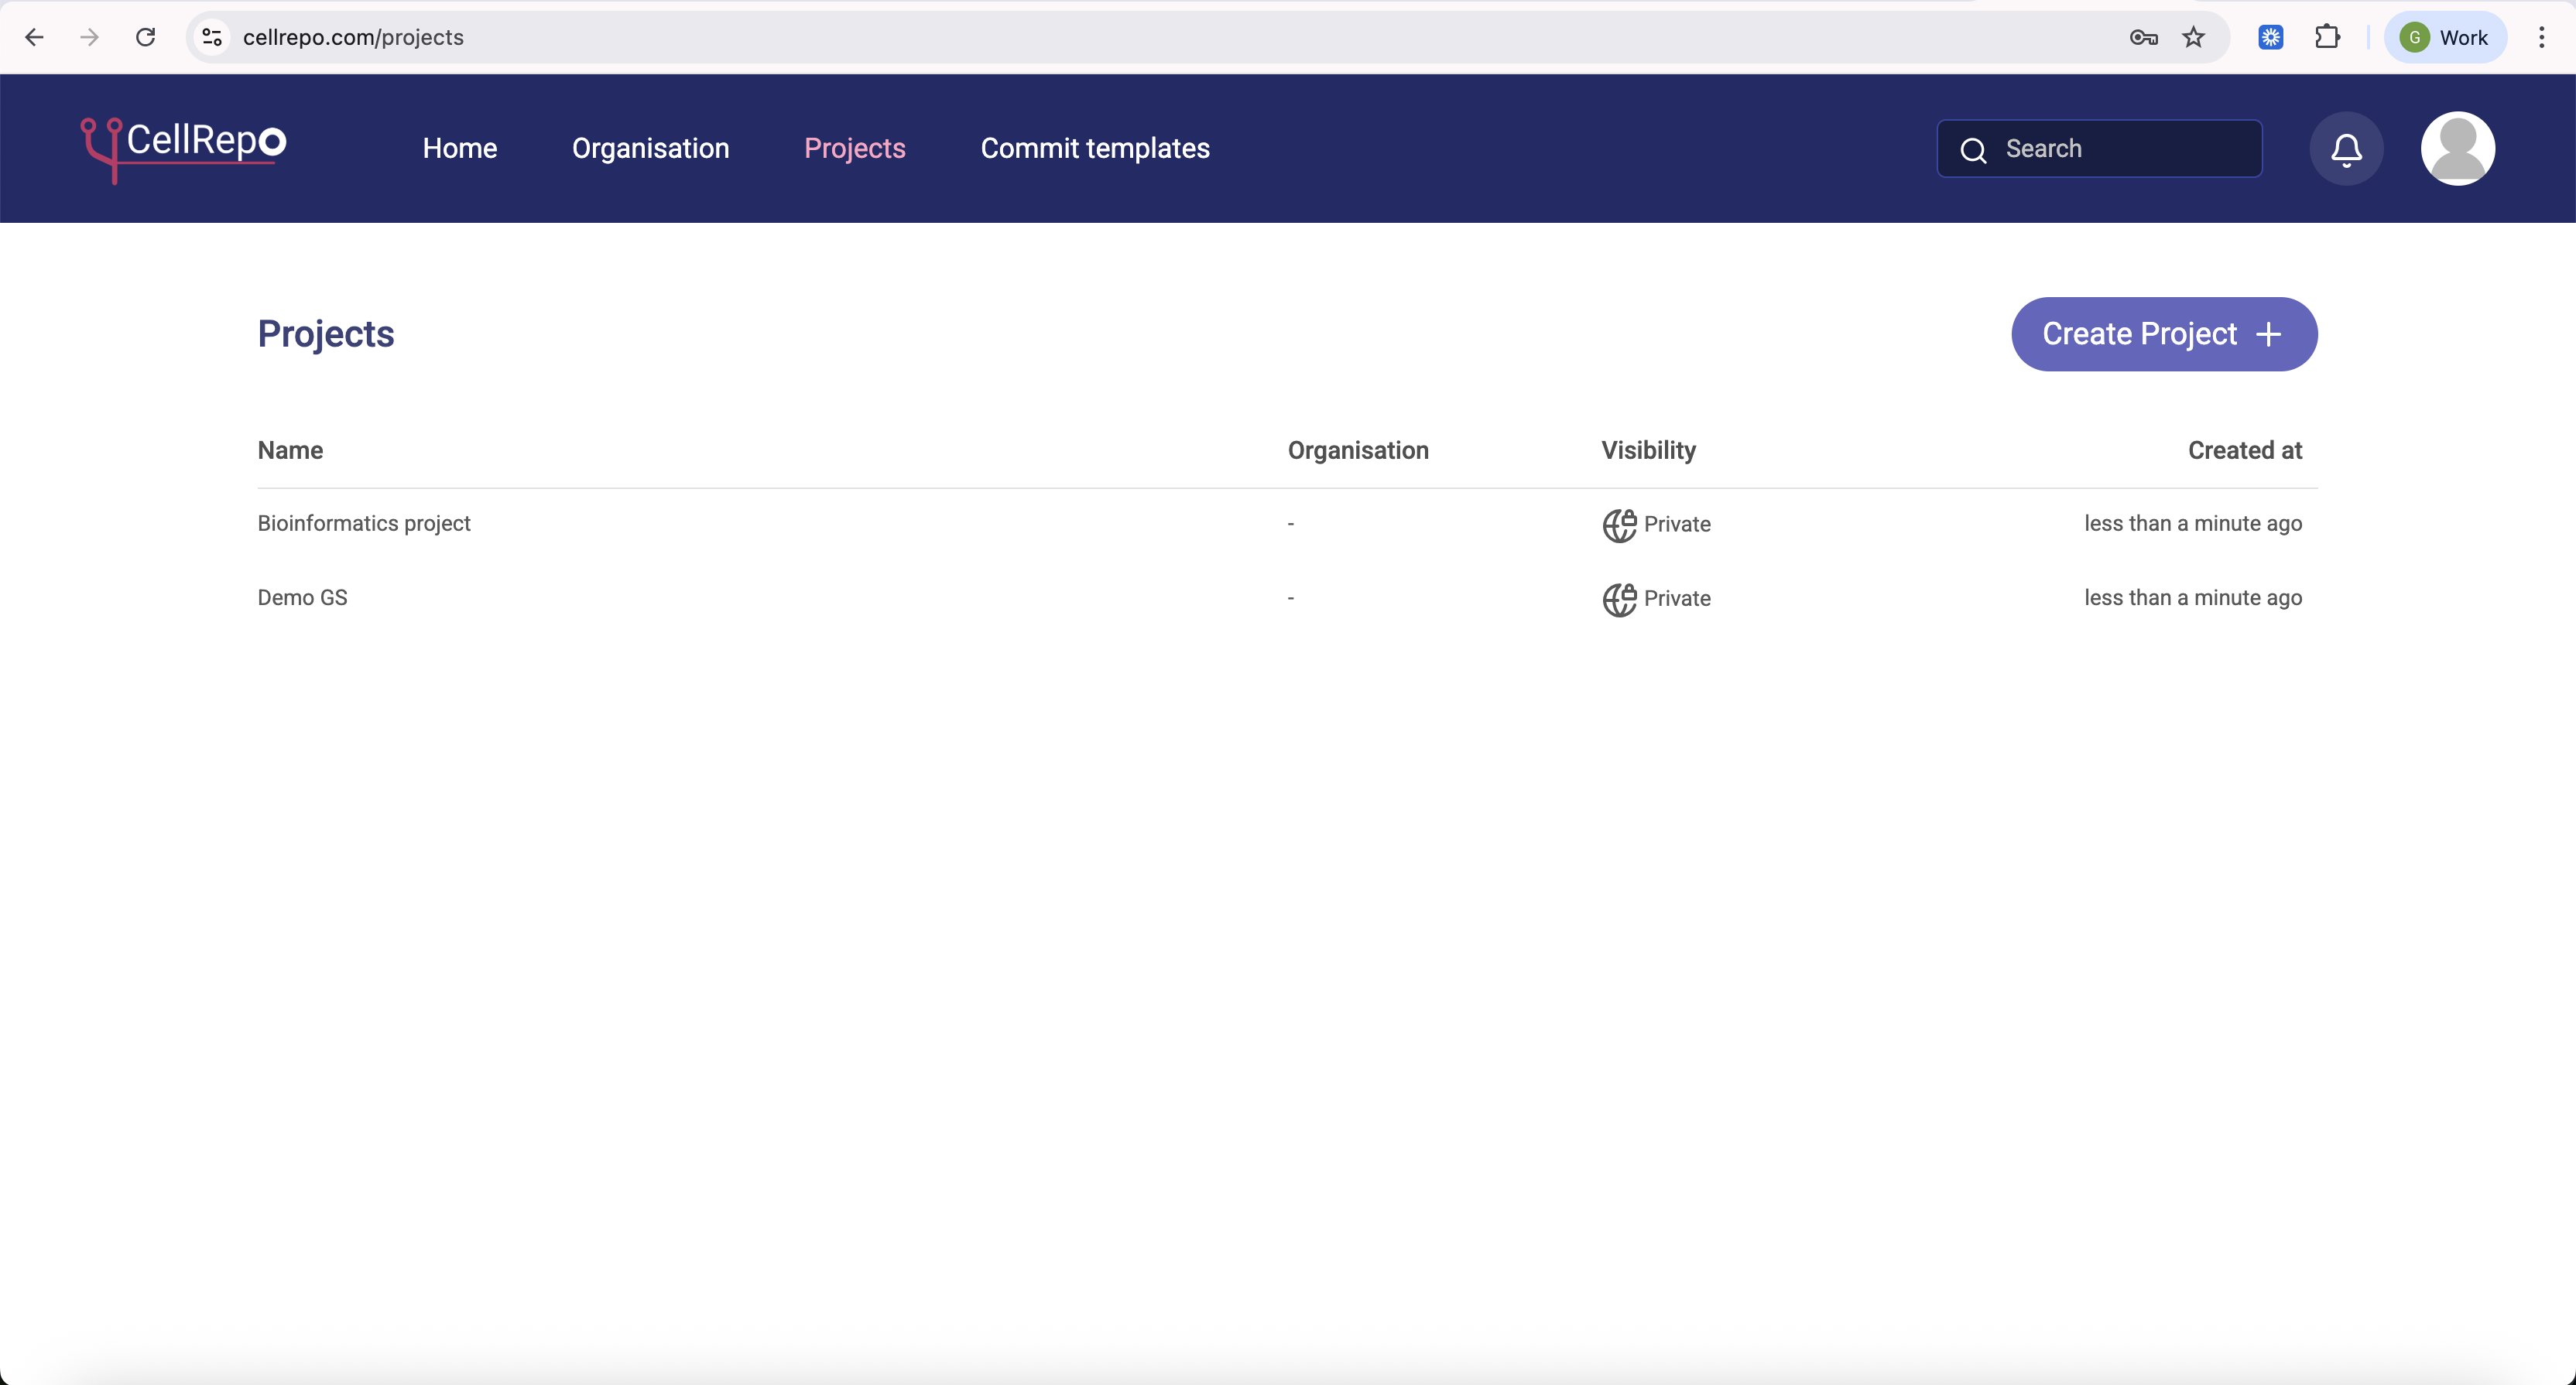Viewport: 2576px width, 1385px height.
Task: Open the Bioinformatics project link
Action: (364, 524)
